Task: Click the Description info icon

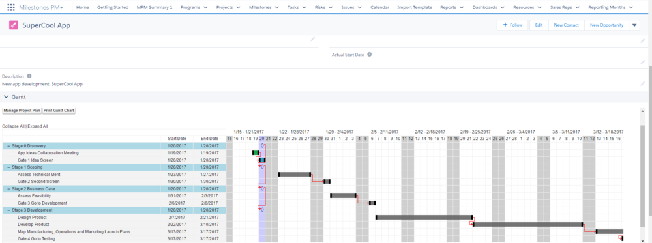Action: (x=29, y=76)
